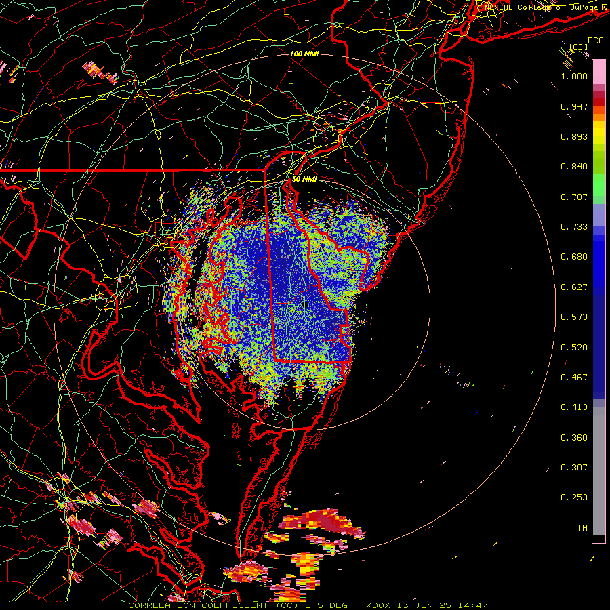
Task: Select the 0.947 scale value
Action: (x=574, y=106)
